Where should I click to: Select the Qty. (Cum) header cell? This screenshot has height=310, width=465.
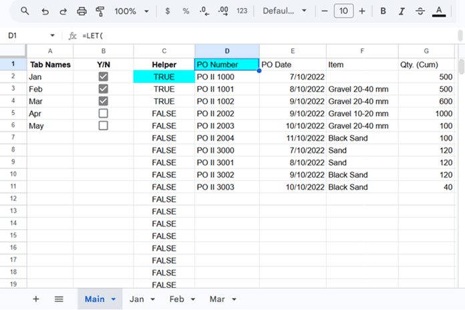426,64
